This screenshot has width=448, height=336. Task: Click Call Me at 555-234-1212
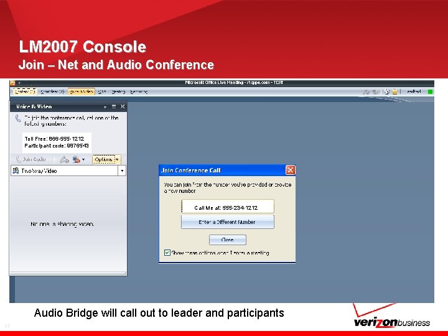coord(228,207)
